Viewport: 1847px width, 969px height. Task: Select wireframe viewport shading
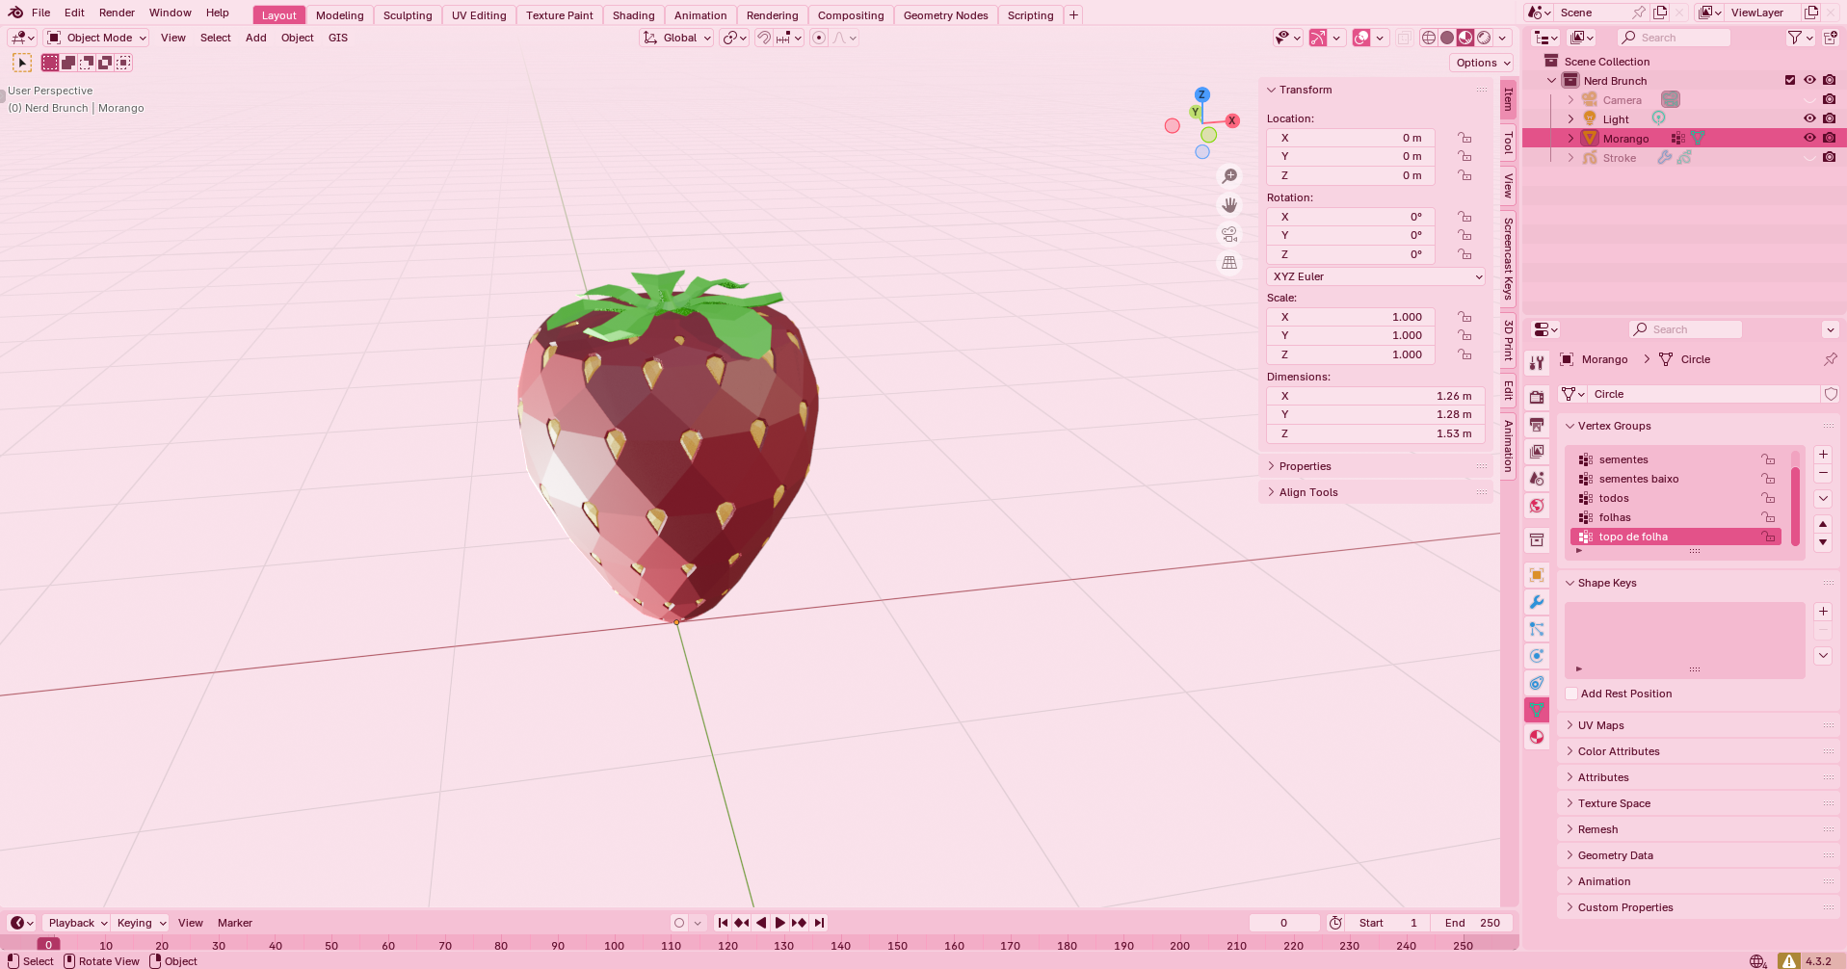(x=1429, y=38)
